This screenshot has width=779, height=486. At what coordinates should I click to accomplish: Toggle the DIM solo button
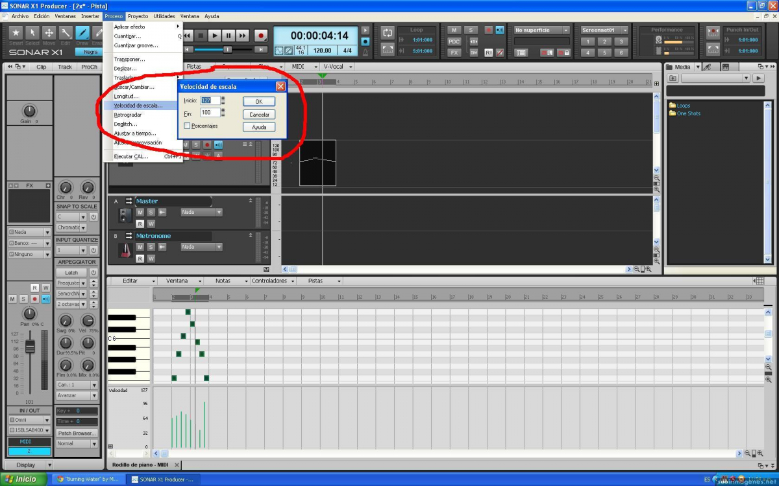click(474, 52)
